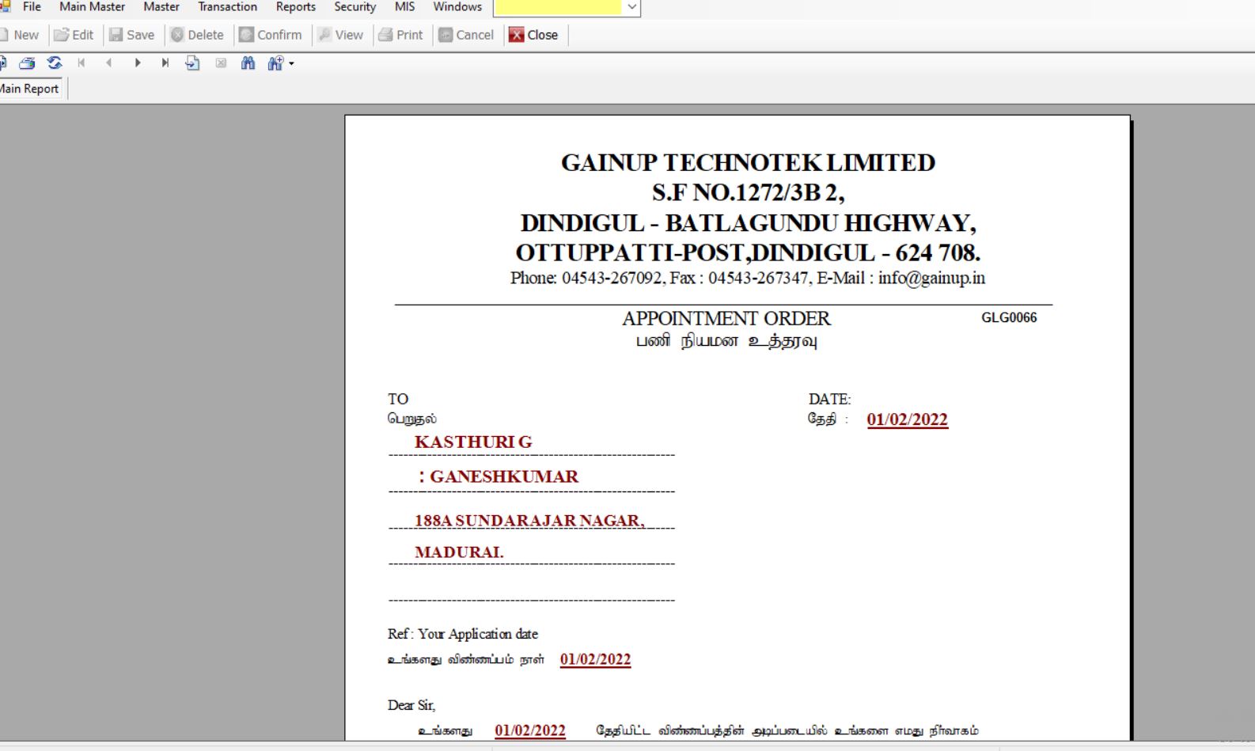
Task: Open the Security menu
Action: pyautogui.click(x=355, y=7)
